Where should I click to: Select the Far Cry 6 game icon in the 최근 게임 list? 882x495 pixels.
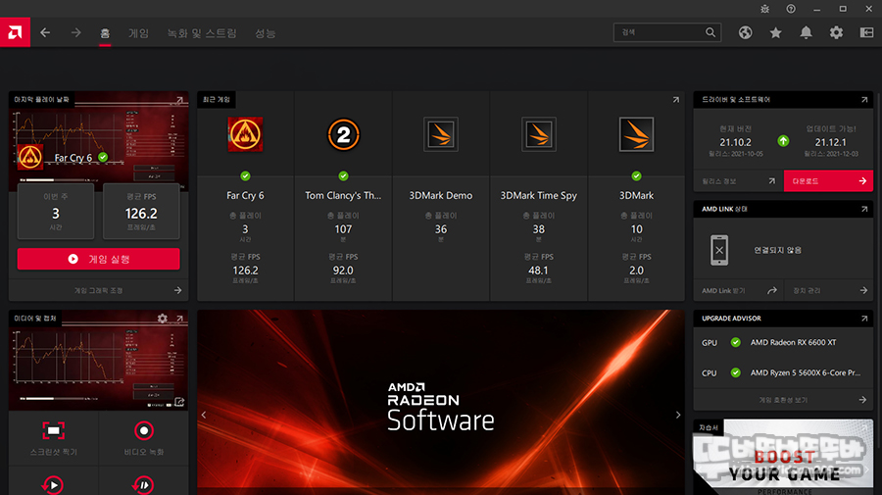245,134
